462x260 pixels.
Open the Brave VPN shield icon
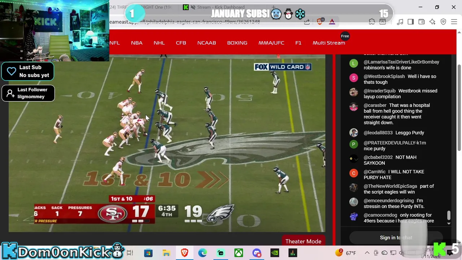pyautogui.click(x=443, y=22)
